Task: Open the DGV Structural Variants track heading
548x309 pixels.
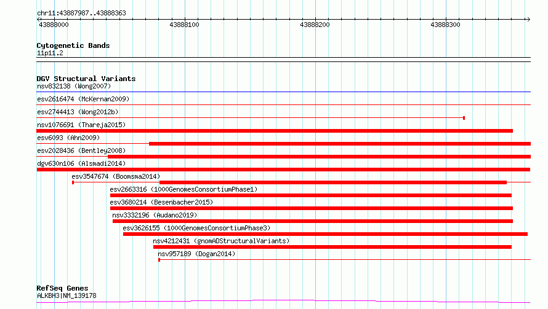Action: click(x=86, y=79)
